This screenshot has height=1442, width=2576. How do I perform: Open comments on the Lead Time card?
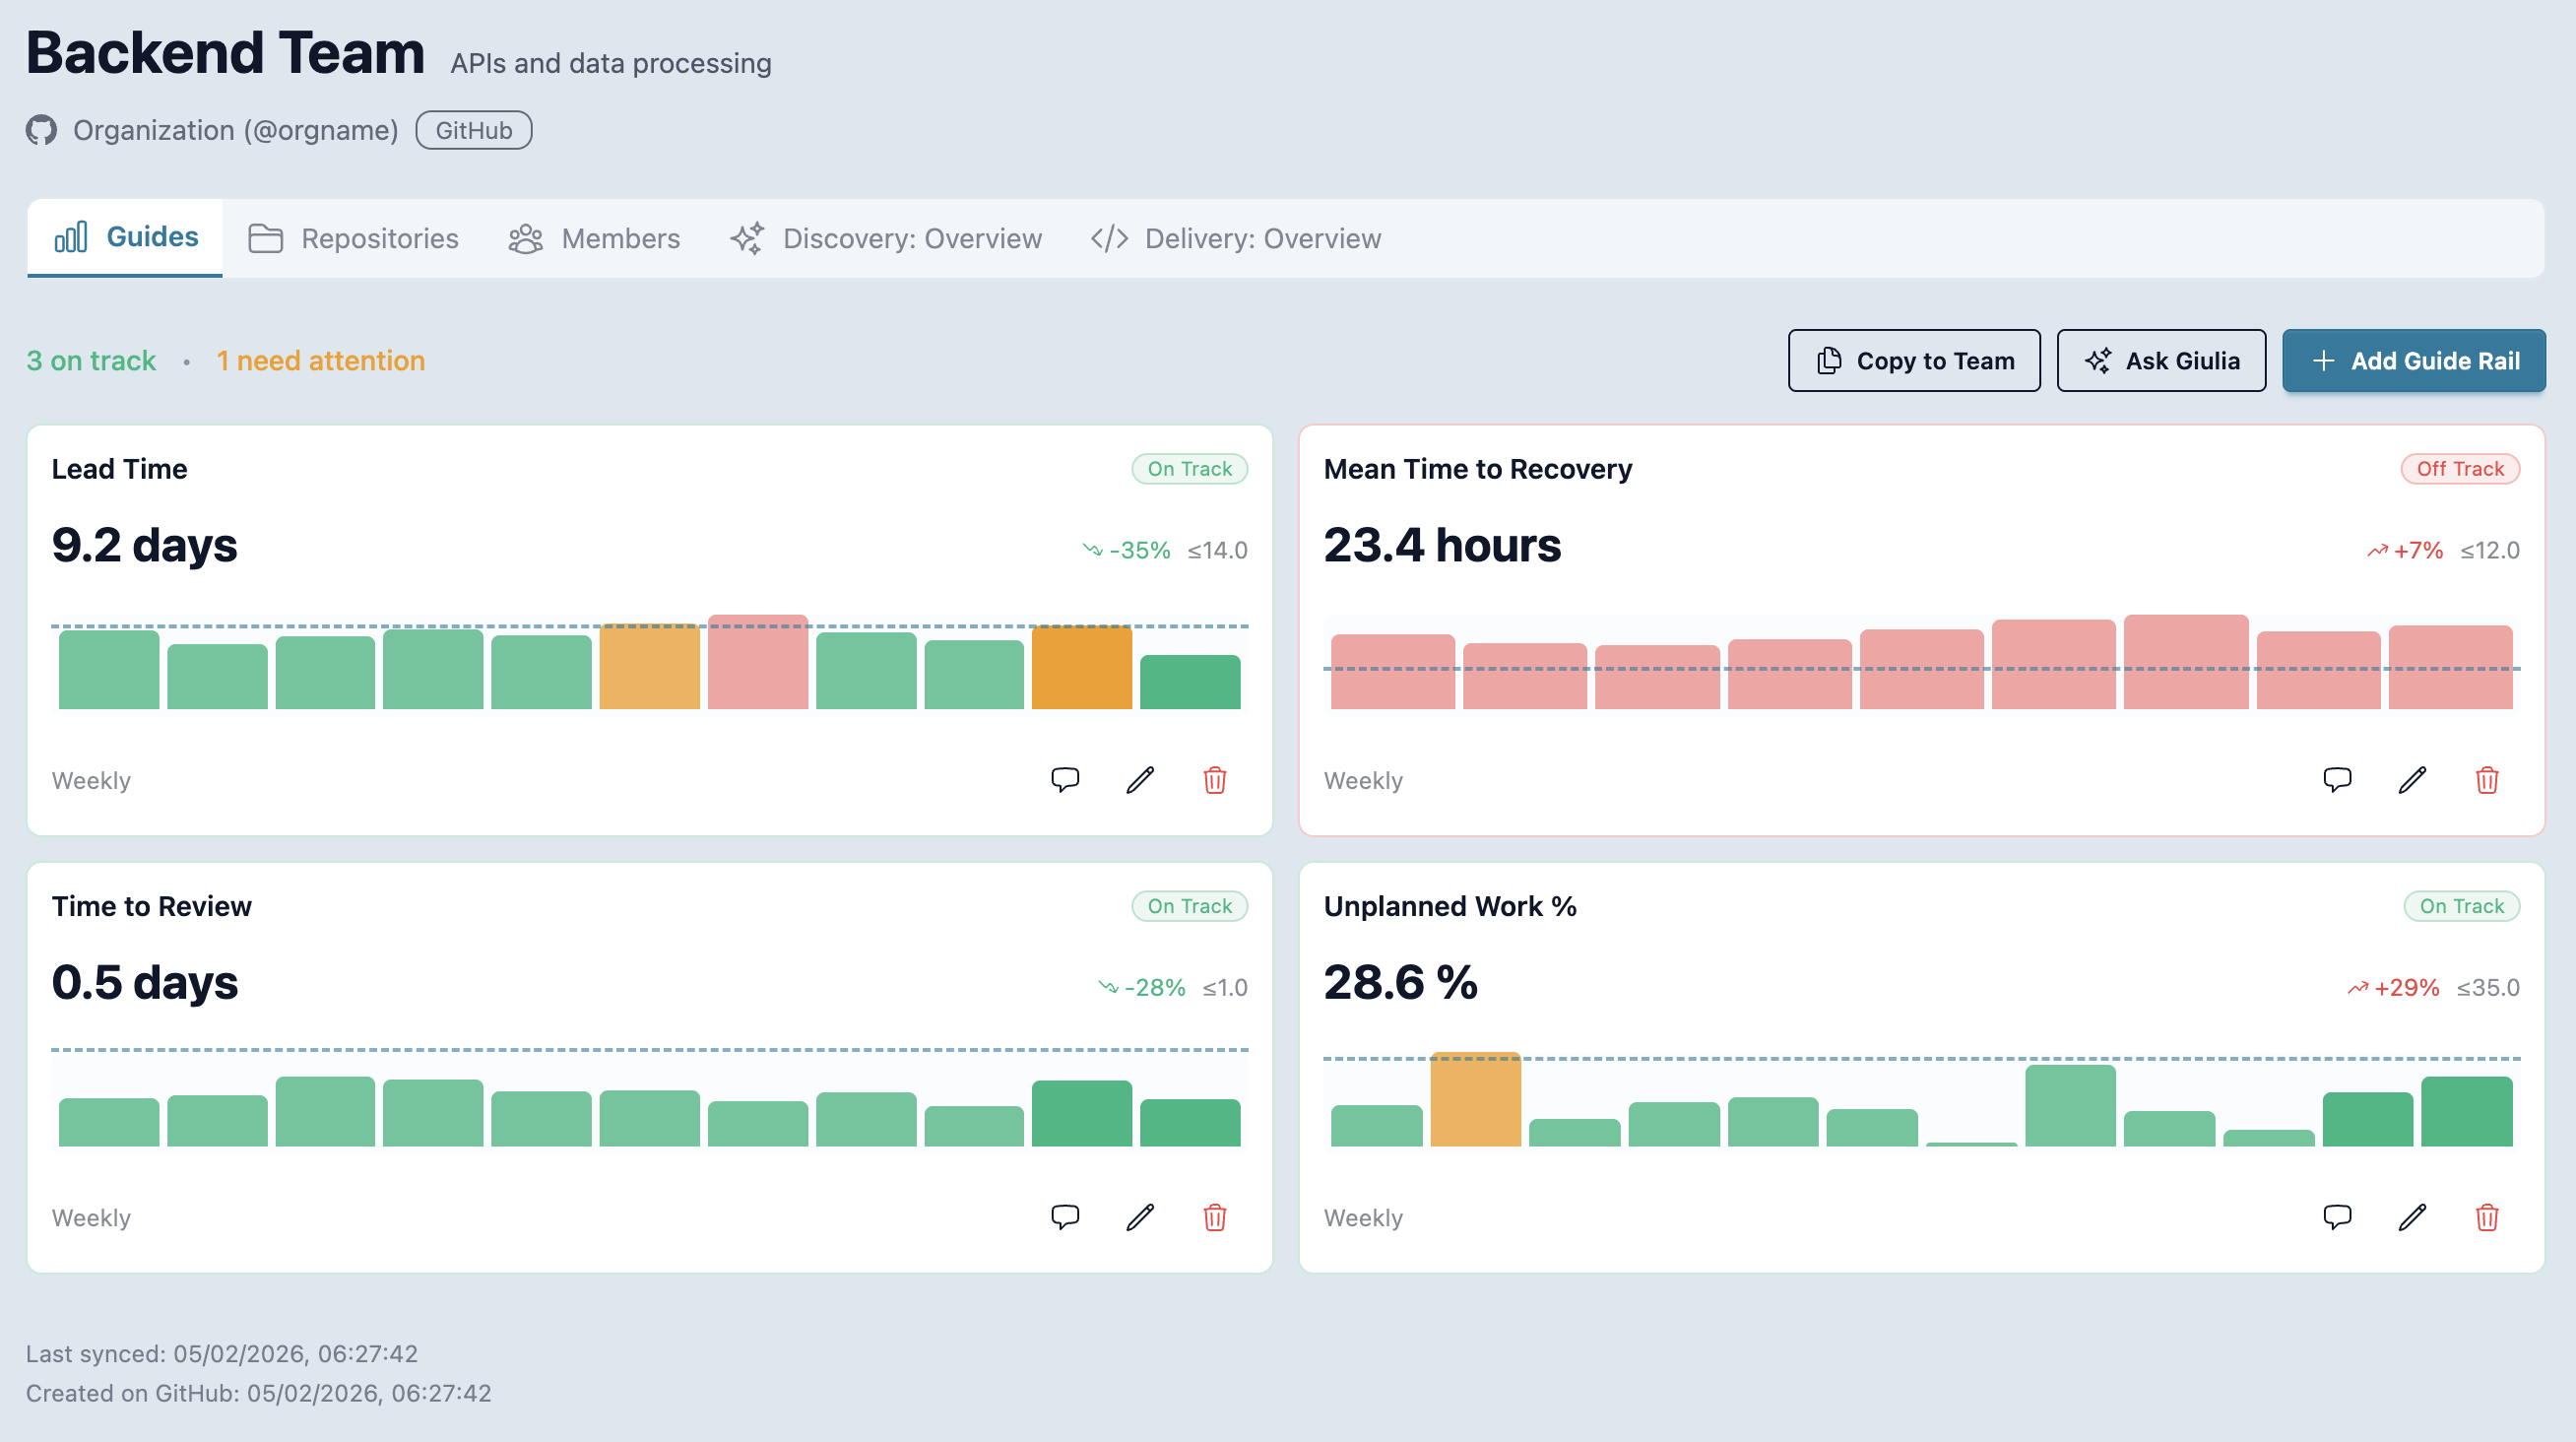pos(1065,779)
